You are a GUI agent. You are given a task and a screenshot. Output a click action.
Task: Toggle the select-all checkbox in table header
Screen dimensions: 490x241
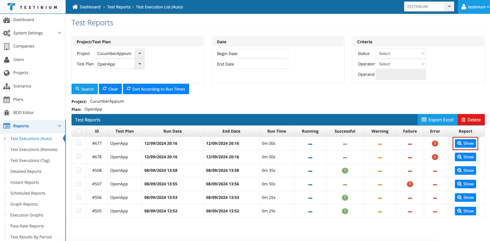click(x=79, y=131)
